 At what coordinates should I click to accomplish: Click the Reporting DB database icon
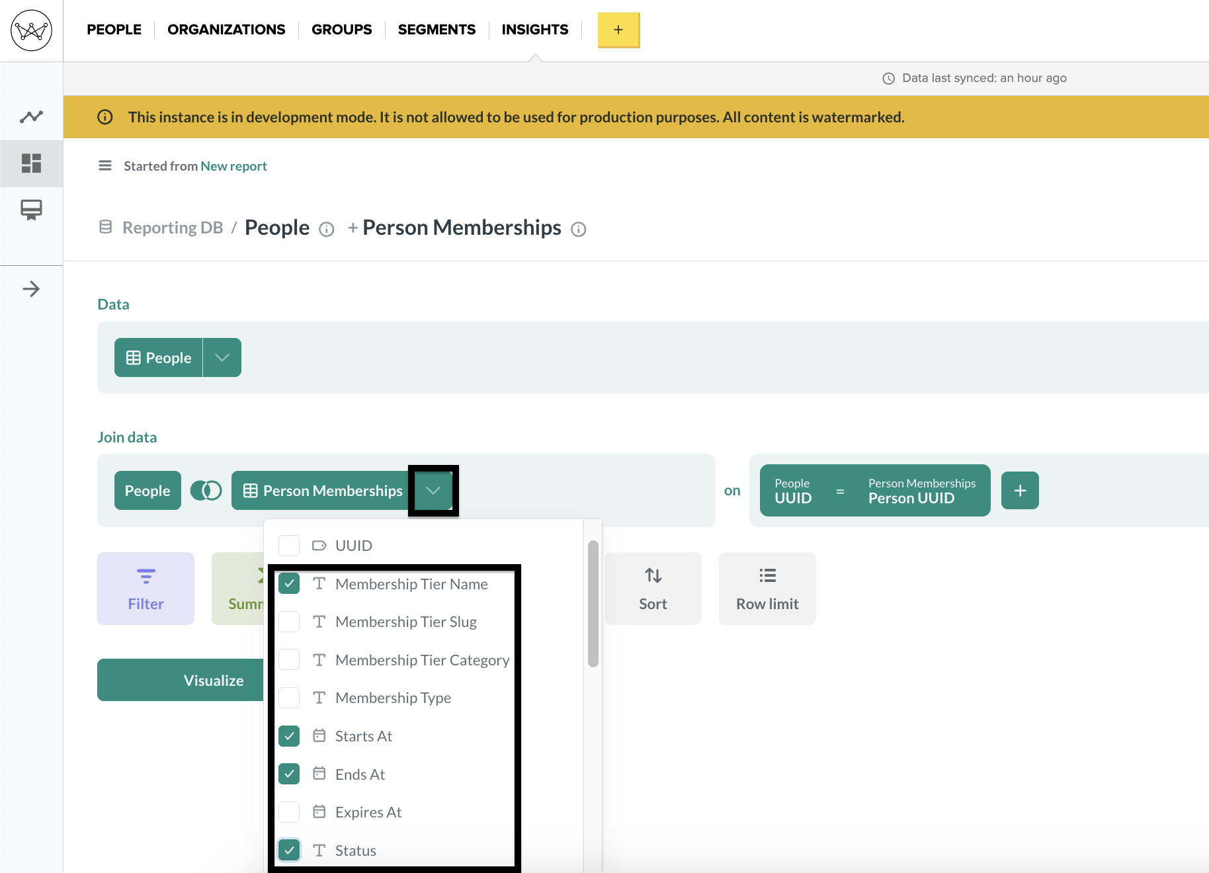click(x=106, y=228)
